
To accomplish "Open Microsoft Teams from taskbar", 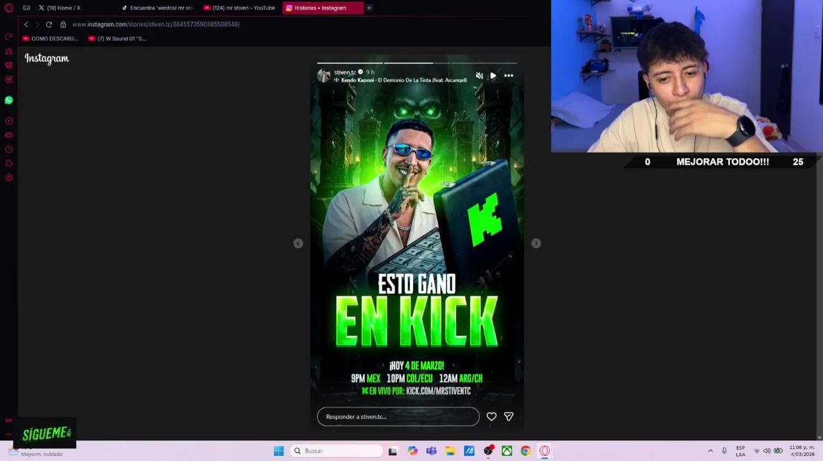I will click(431, 451).
